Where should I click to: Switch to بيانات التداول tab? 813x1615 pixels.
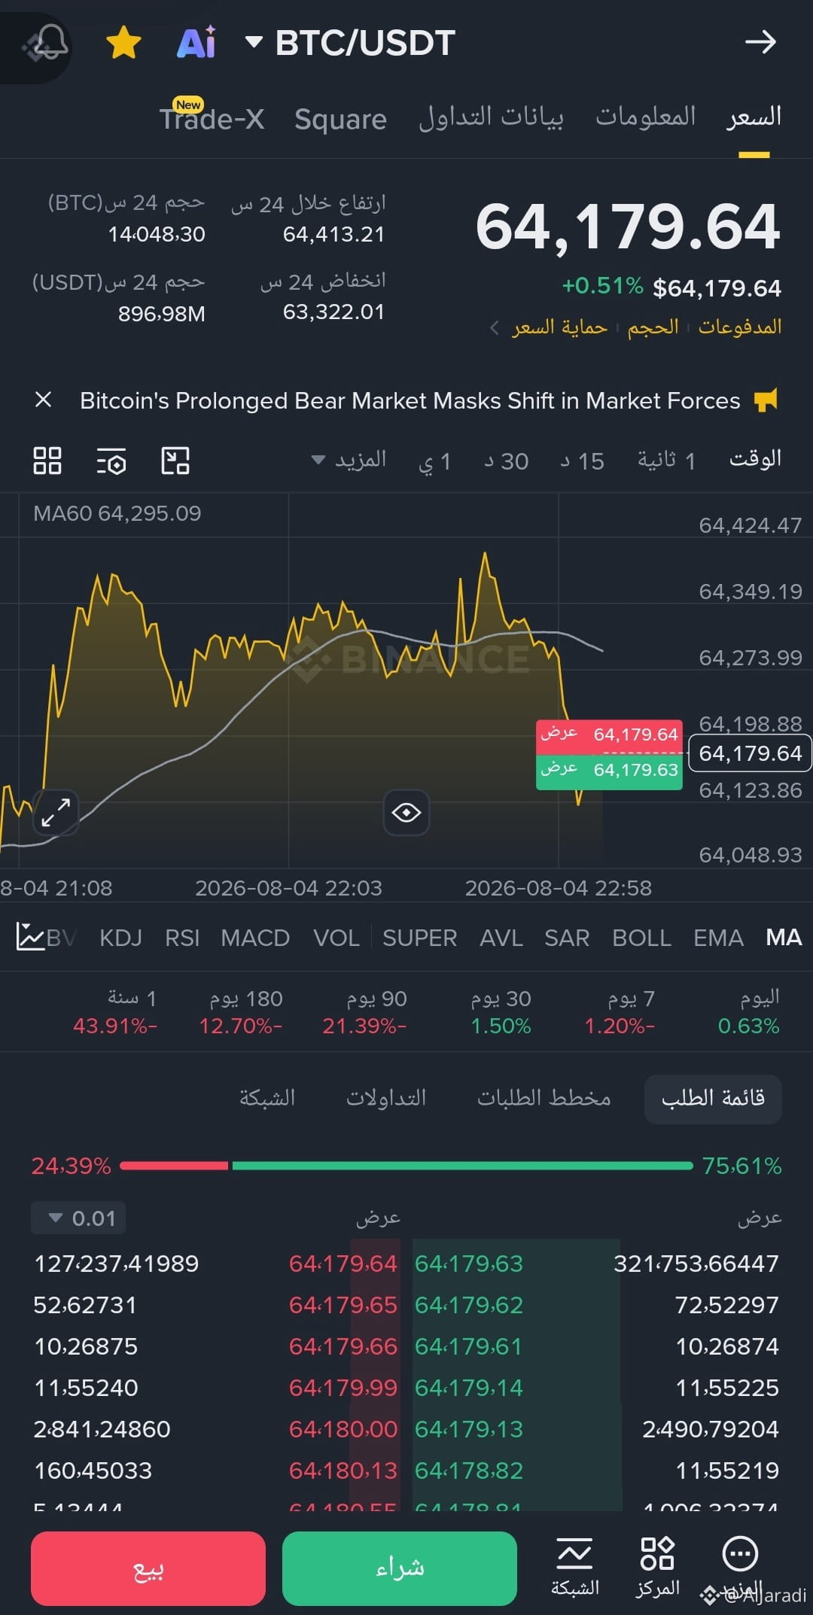click(x=491, y=117)
